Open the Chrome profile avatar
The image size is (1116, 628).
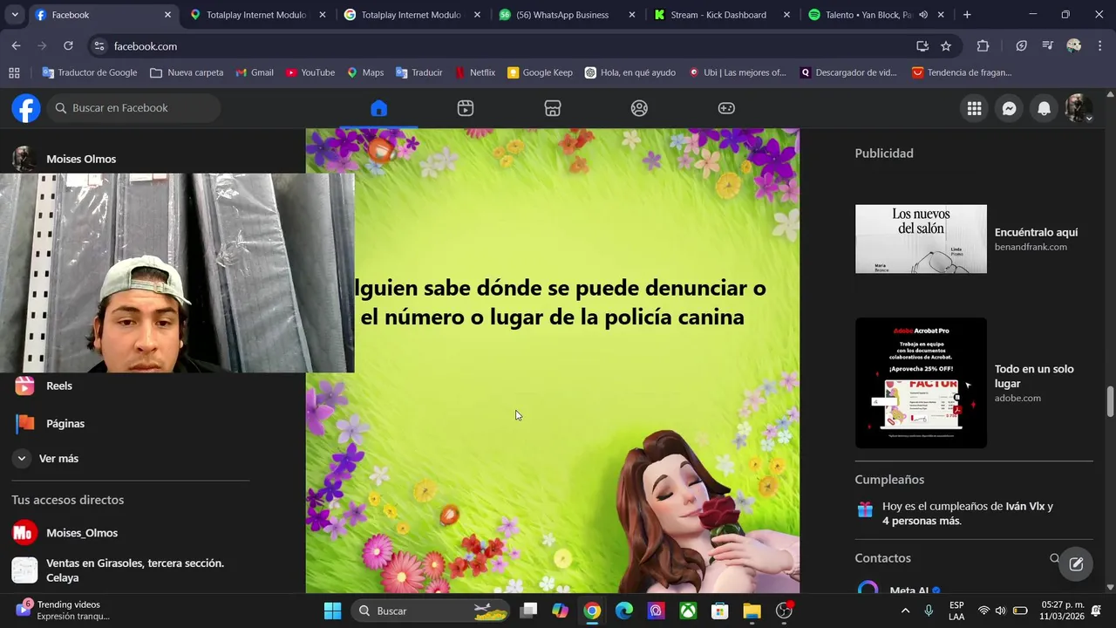click(x=1074, y=46)
